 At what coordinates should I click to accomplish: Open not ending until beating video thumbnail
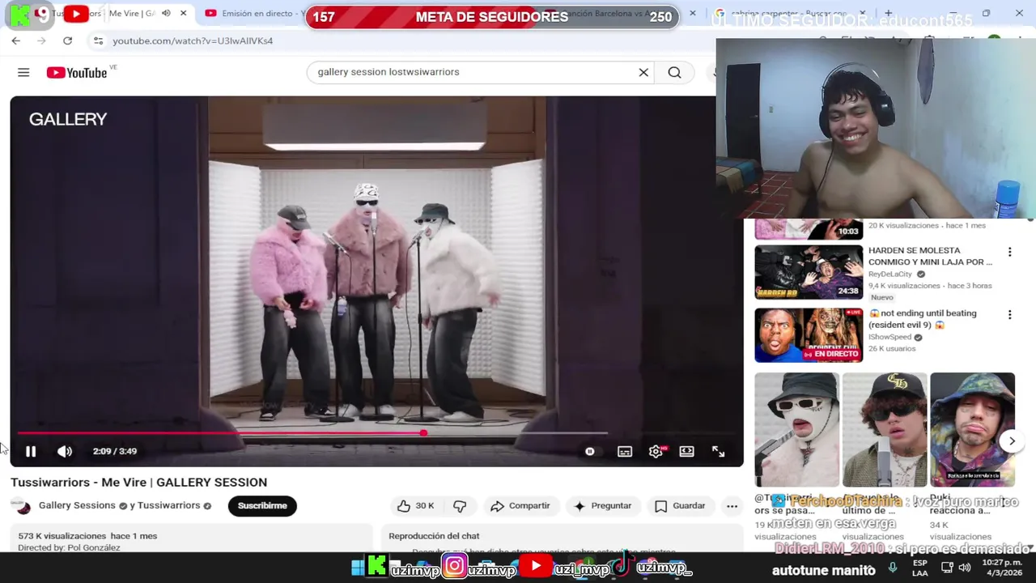(809, 335)
